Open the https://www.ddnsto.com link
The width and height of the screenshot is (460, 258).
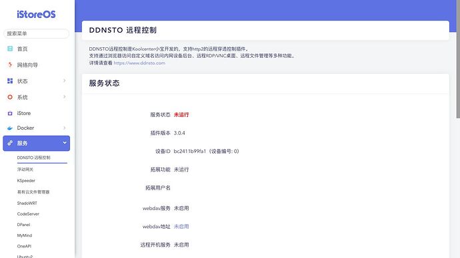point(139,63)
